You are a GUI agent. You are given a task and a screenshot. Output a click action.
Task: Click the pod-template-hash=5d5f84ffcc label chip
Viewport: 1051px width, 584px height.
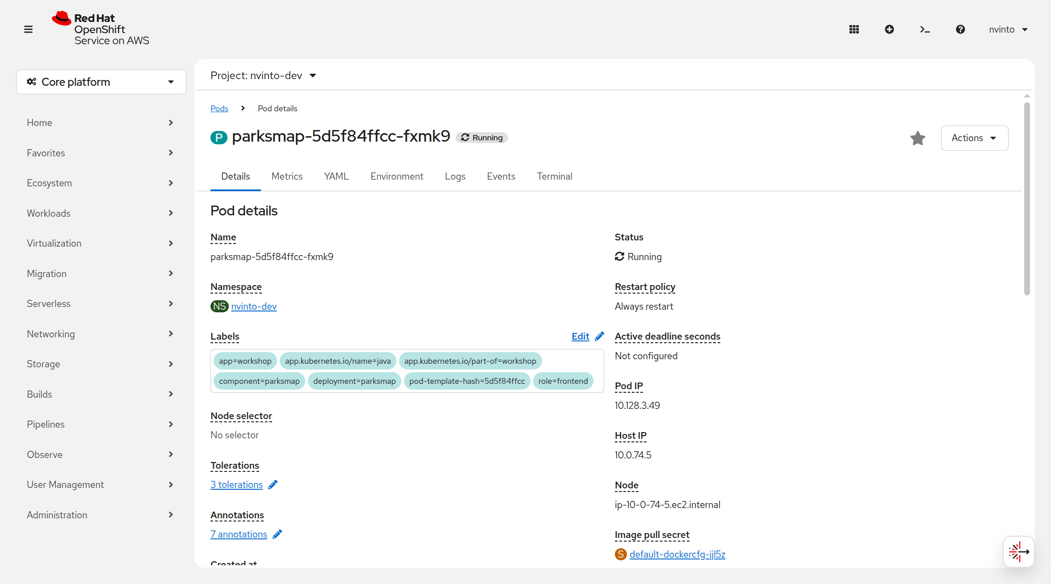(x=467, y=381)
